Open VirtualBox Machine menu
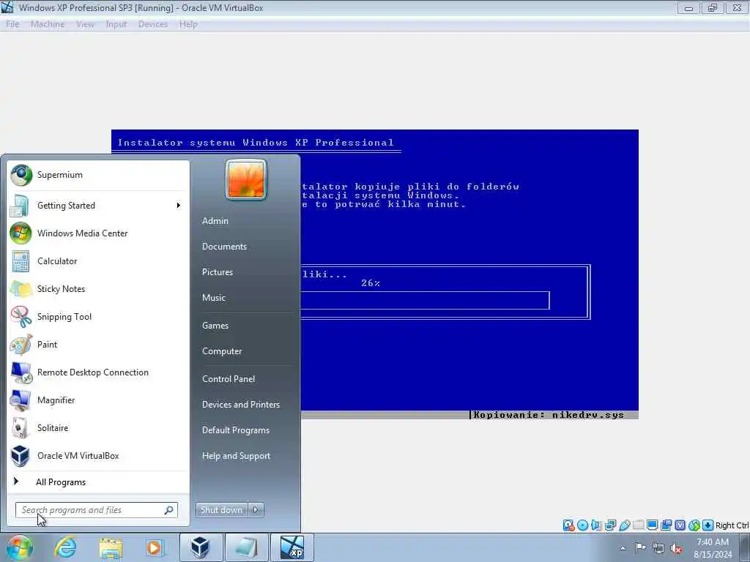 (48, 24)
